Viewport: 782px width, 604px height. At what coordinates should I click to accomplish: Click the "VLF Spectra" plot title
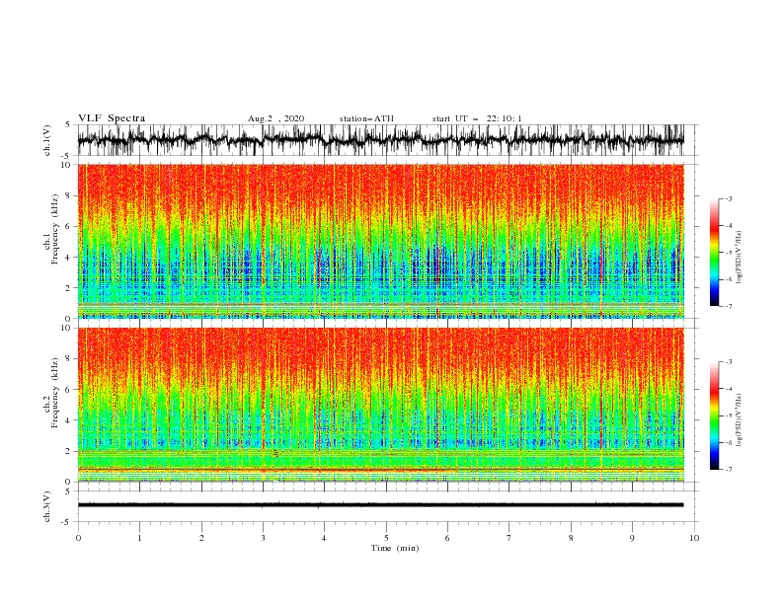coord(112,118)
